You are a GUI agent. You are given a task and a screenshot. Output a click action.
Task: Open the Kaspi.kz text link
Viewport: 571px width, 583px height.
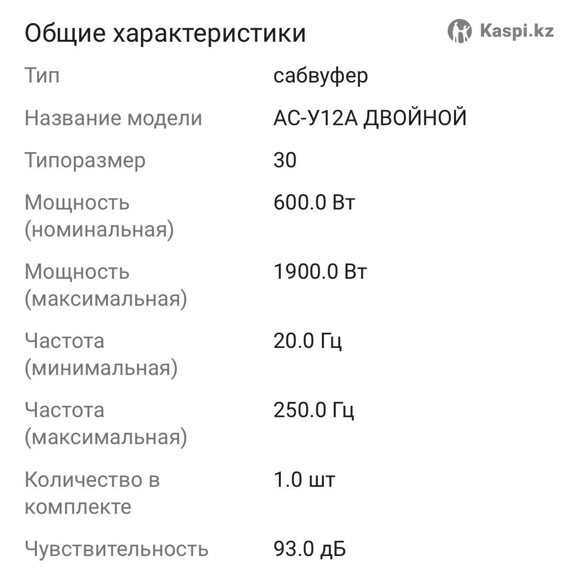point(517,31)
